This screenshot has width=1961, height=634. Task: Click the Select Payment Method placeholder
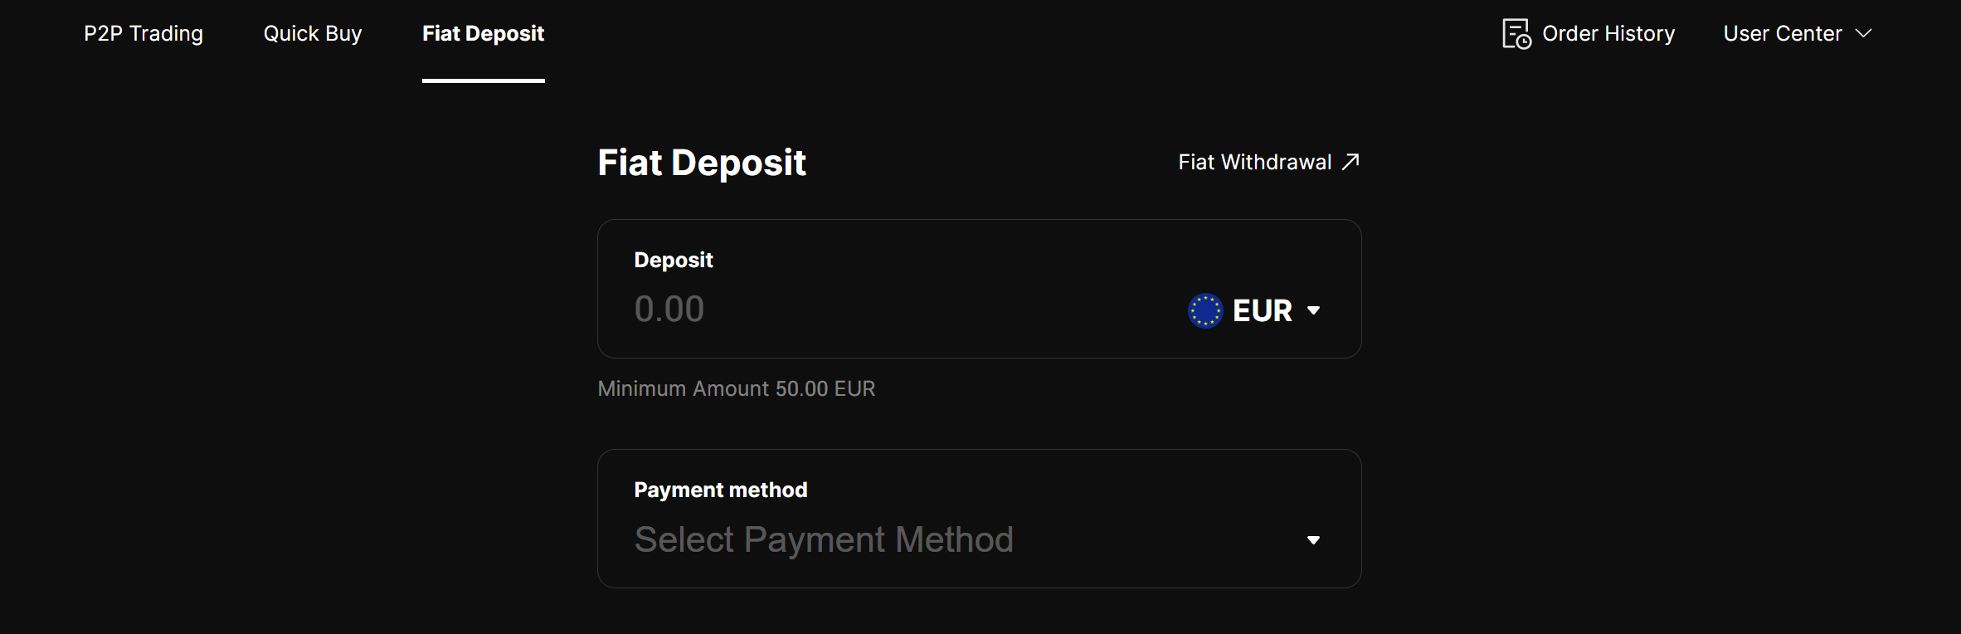[x=824, y=539]
